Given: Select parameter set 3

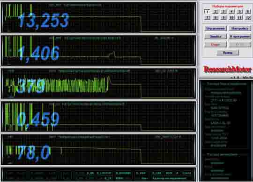Looking at the screenshot, I should tap(223, 12).
